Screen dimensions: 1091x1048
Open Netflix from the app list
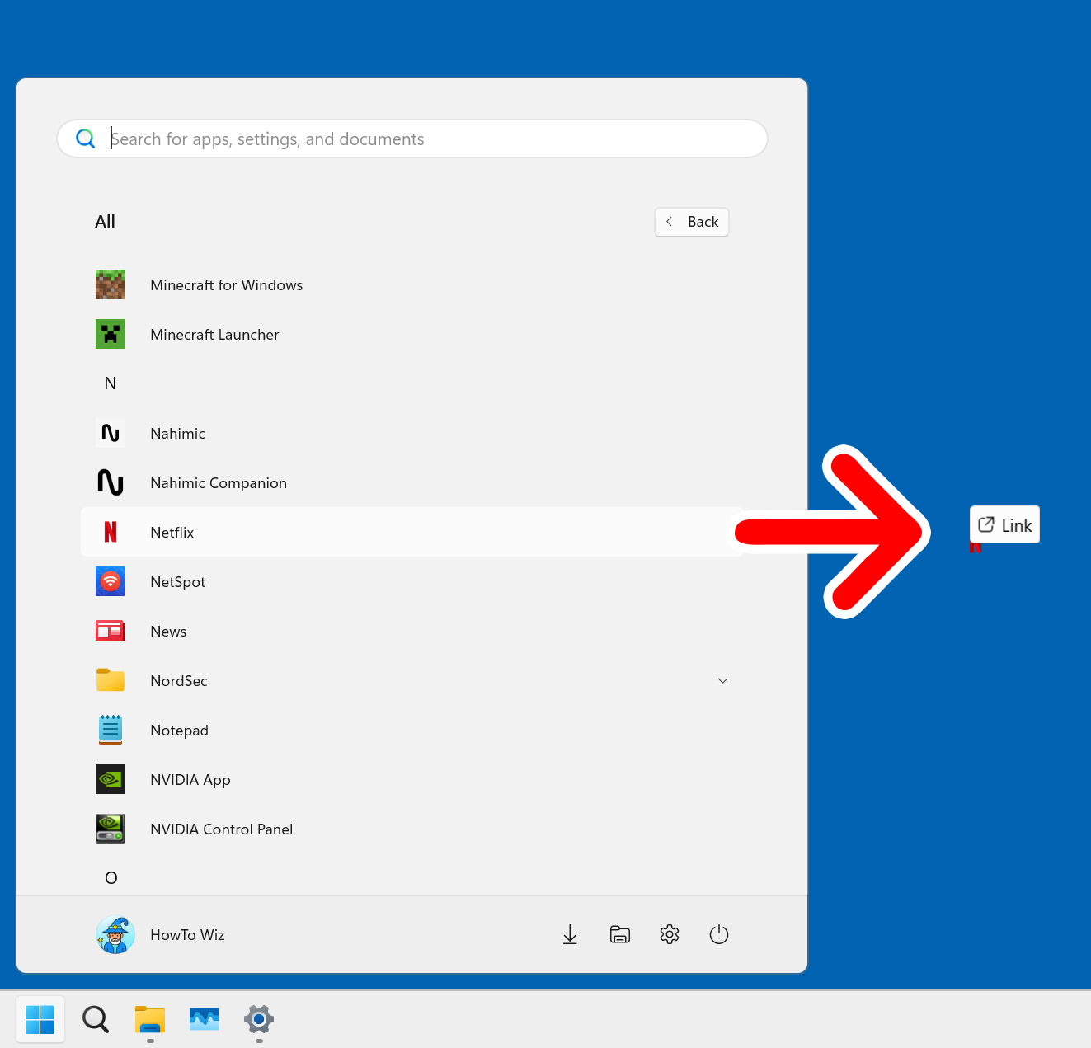coord(172,532)
